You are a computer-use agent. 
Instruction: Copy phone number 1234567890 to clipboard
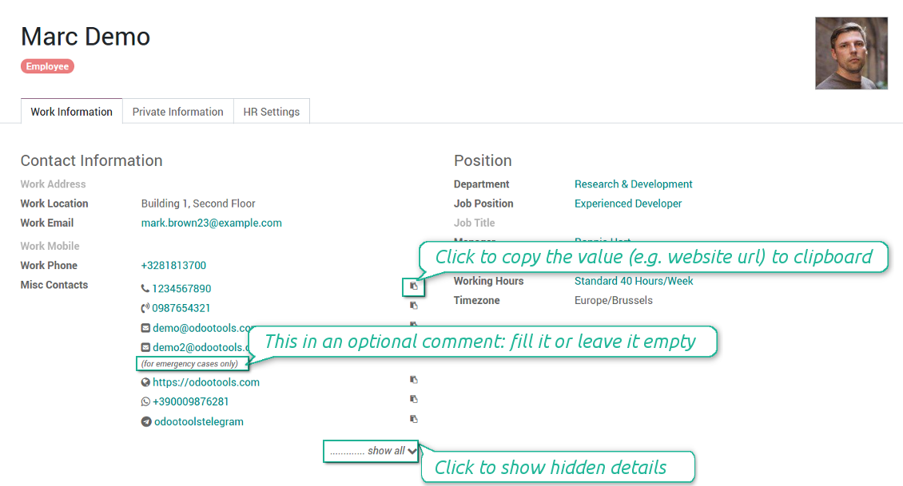[414, 286]
